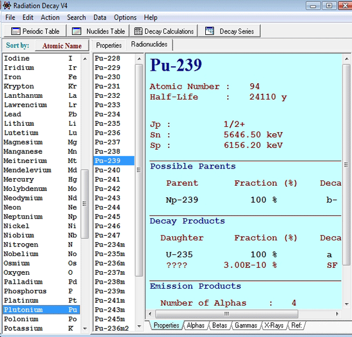Open the Betas tab at bottom
This screenshot has height=337, width=352.
(219, 325)
